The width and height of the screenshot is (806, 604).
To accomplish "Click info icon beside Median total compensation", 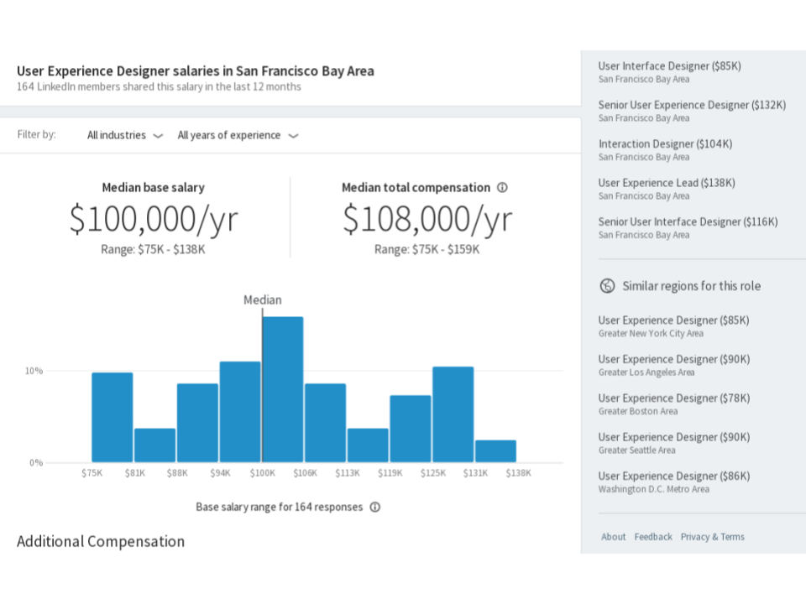I will point(502,187).
